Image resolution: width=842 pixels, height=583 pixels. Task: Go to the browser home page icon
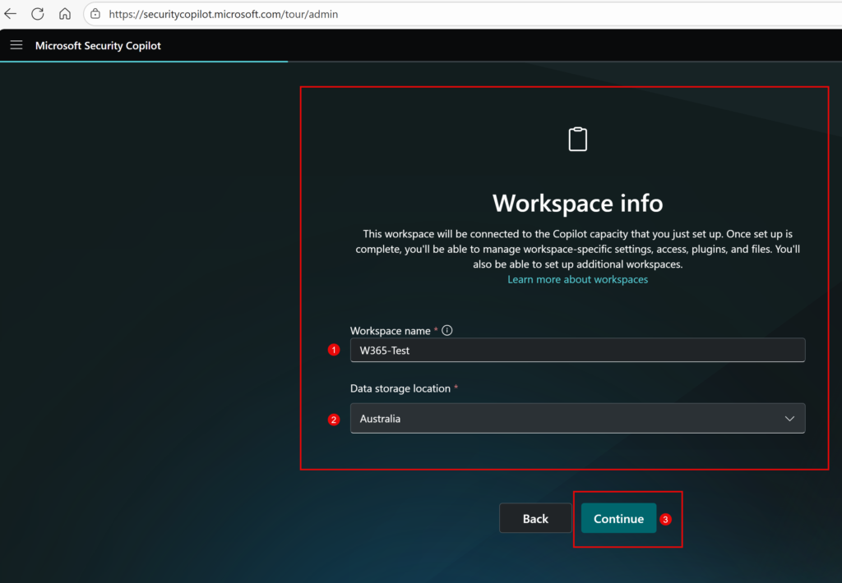[x=65, y=14]
